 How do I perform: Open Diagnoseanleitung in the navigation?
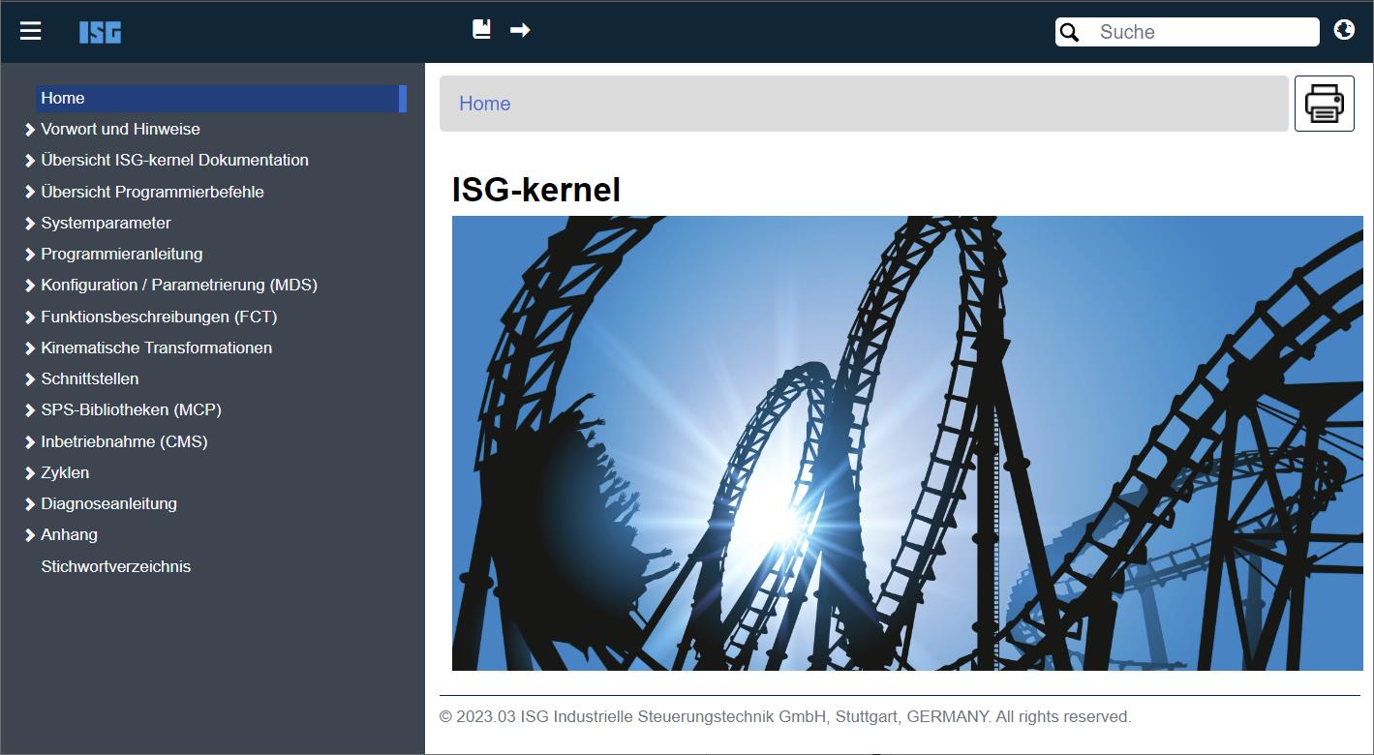tap(108, 503)
